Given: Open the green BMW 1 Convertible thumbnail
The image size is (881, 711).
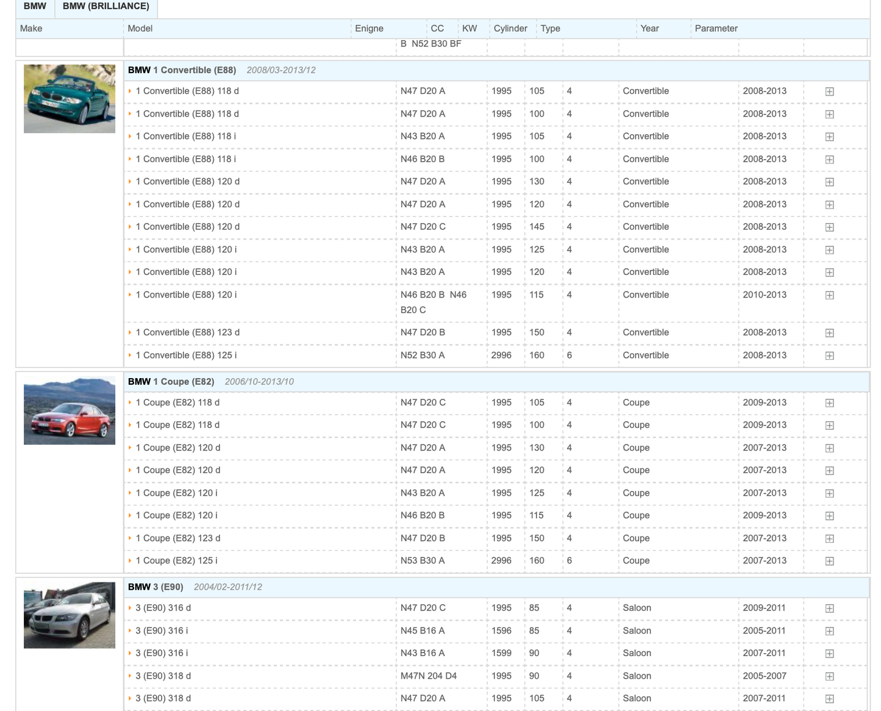Looking at the screenshot, I should pos(70,99).
